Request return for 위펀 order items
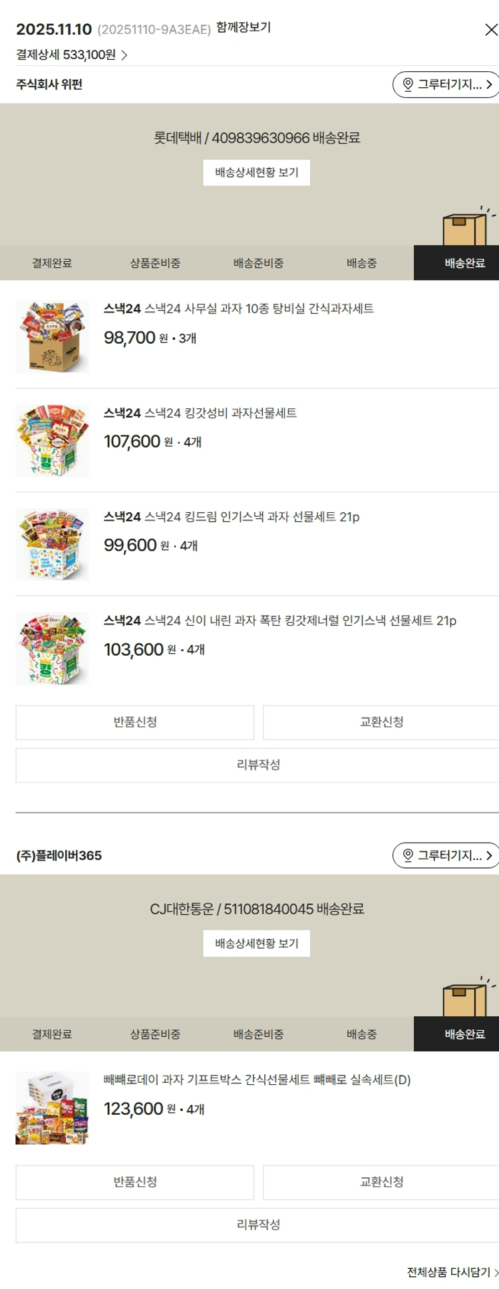This screenshot has height=1289, width=499. 135,722
